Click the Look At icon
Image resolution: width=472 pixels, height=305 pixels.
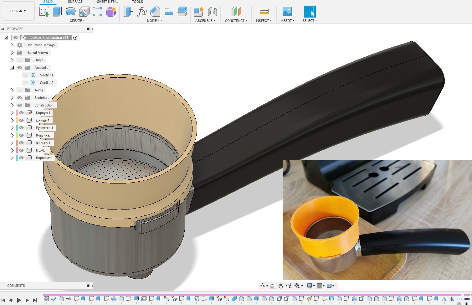coord(273,286)
